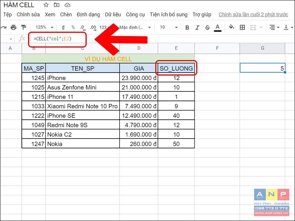Select the product code cell 1247
The width and height of the screenshot is (295, 221).
coord(34,143)
